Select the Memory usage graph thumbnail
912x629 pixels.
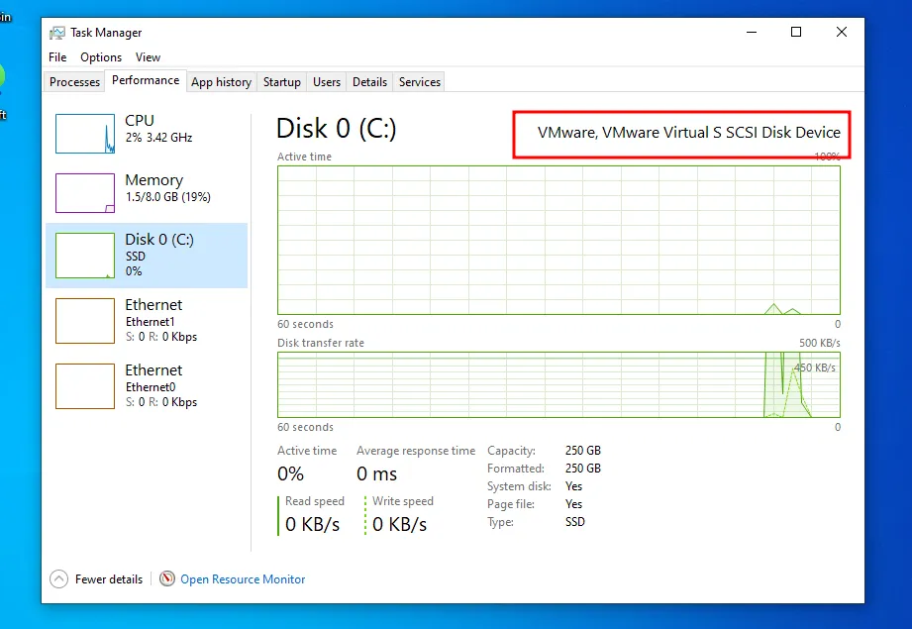point(85,193)
